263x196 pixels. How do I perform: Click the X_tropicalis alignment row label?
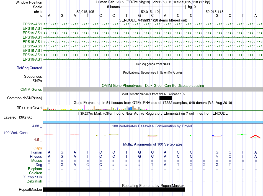pyautogui.click(x=33, y=177)
